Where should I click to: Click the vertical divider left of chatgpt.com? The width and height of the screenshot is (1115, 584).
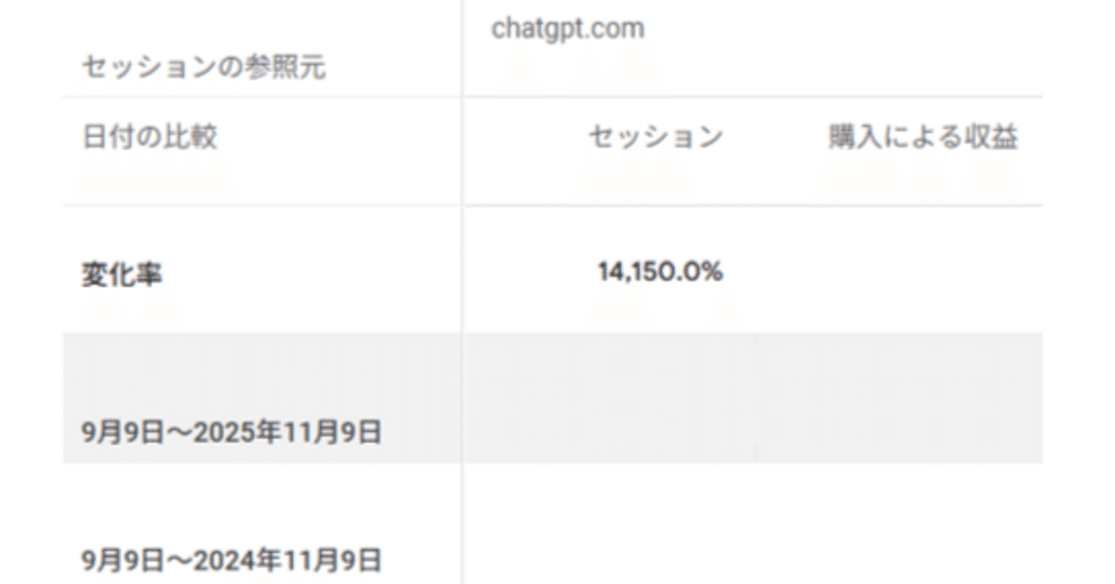click(x=463, y=48)
